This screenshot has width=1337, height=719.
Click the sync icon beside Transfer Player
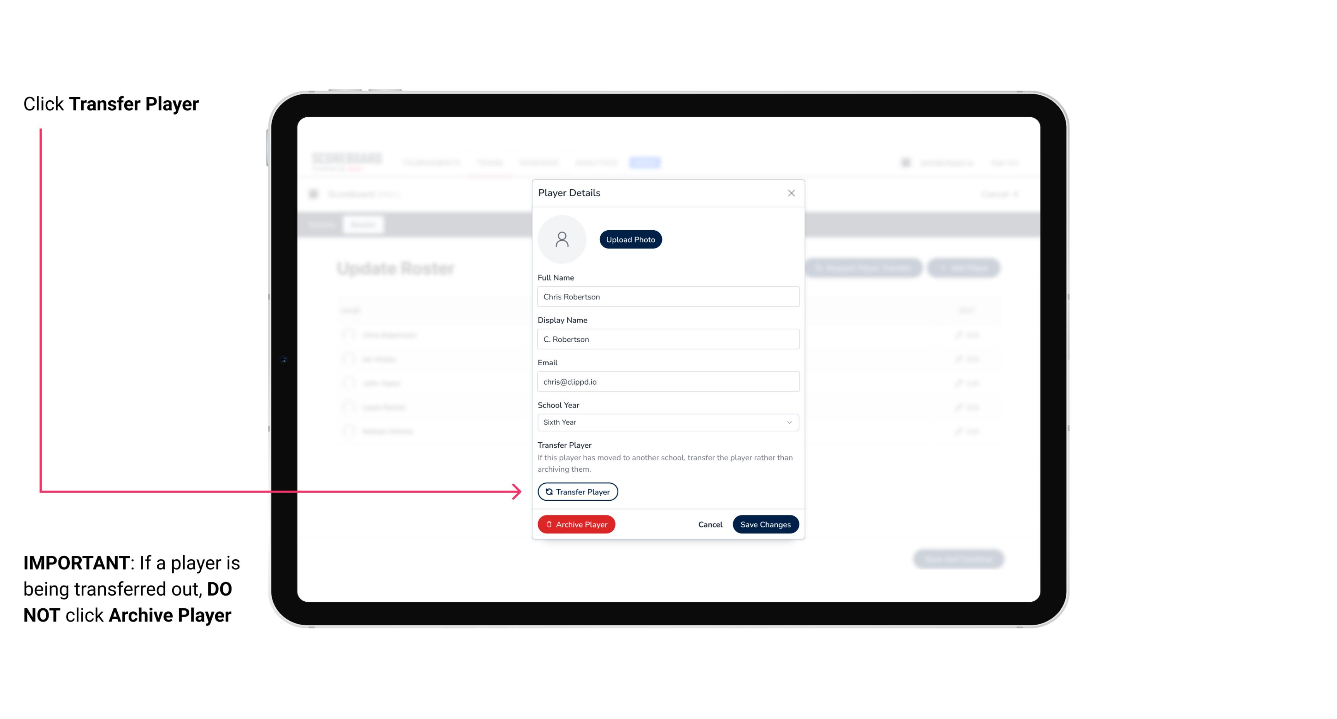coord(548,491)
